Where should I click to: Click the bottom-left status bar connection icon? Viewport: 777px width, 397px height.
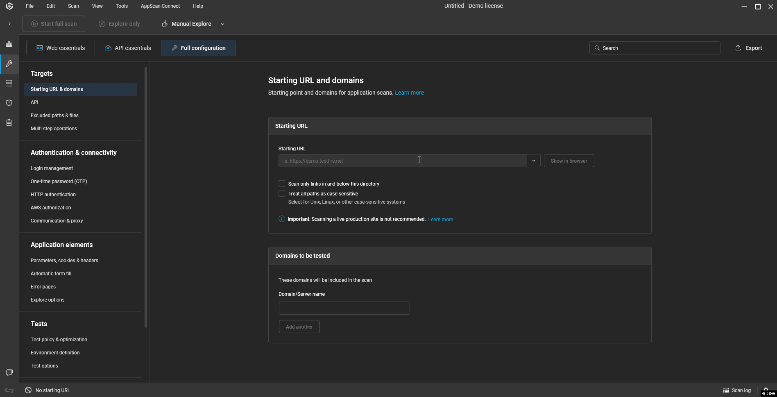(x=9, y=390)
